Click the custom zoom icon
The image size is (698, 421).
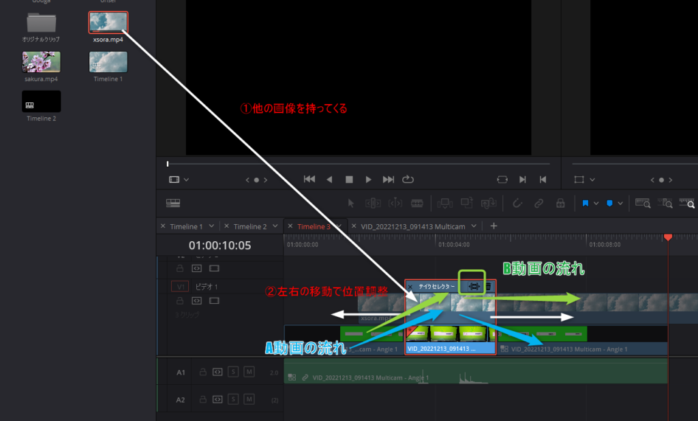pos(687,204)
